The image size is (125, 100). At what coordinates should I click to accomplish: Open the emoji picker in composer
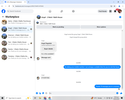point(117,93)
